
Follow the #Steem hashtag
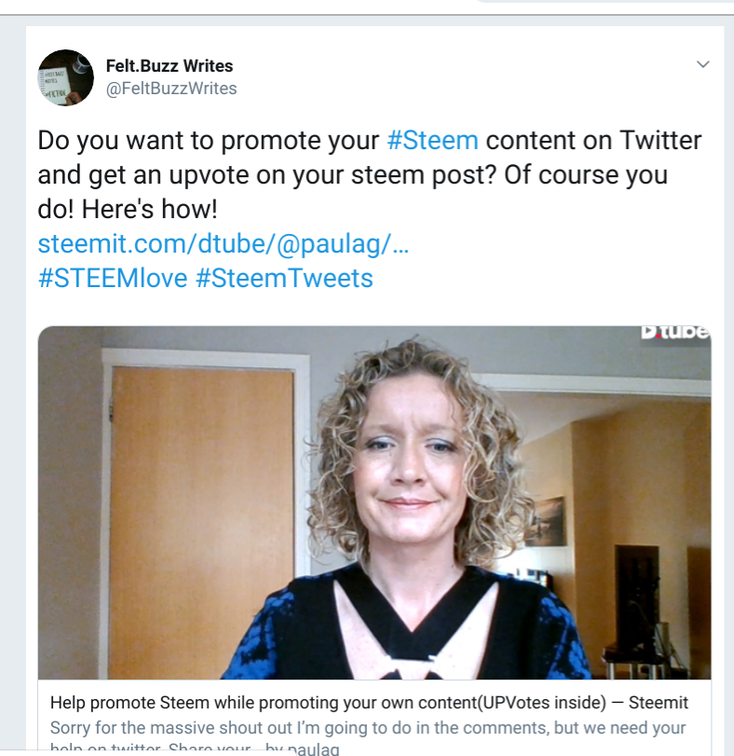432,141
